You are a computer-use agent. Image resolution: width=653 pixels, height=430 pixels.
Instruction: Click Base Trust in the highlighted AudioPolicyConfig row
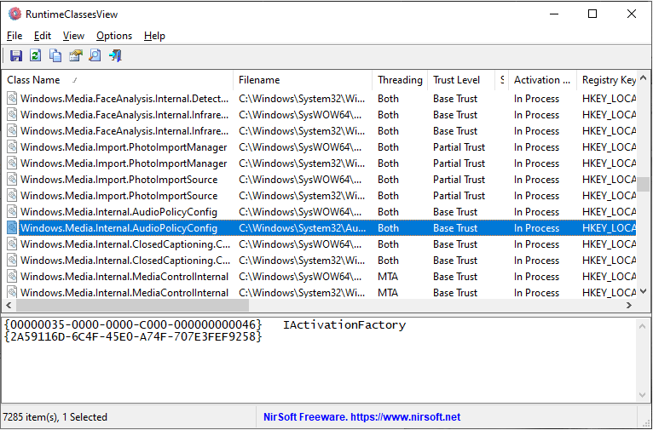pos(455,228)
